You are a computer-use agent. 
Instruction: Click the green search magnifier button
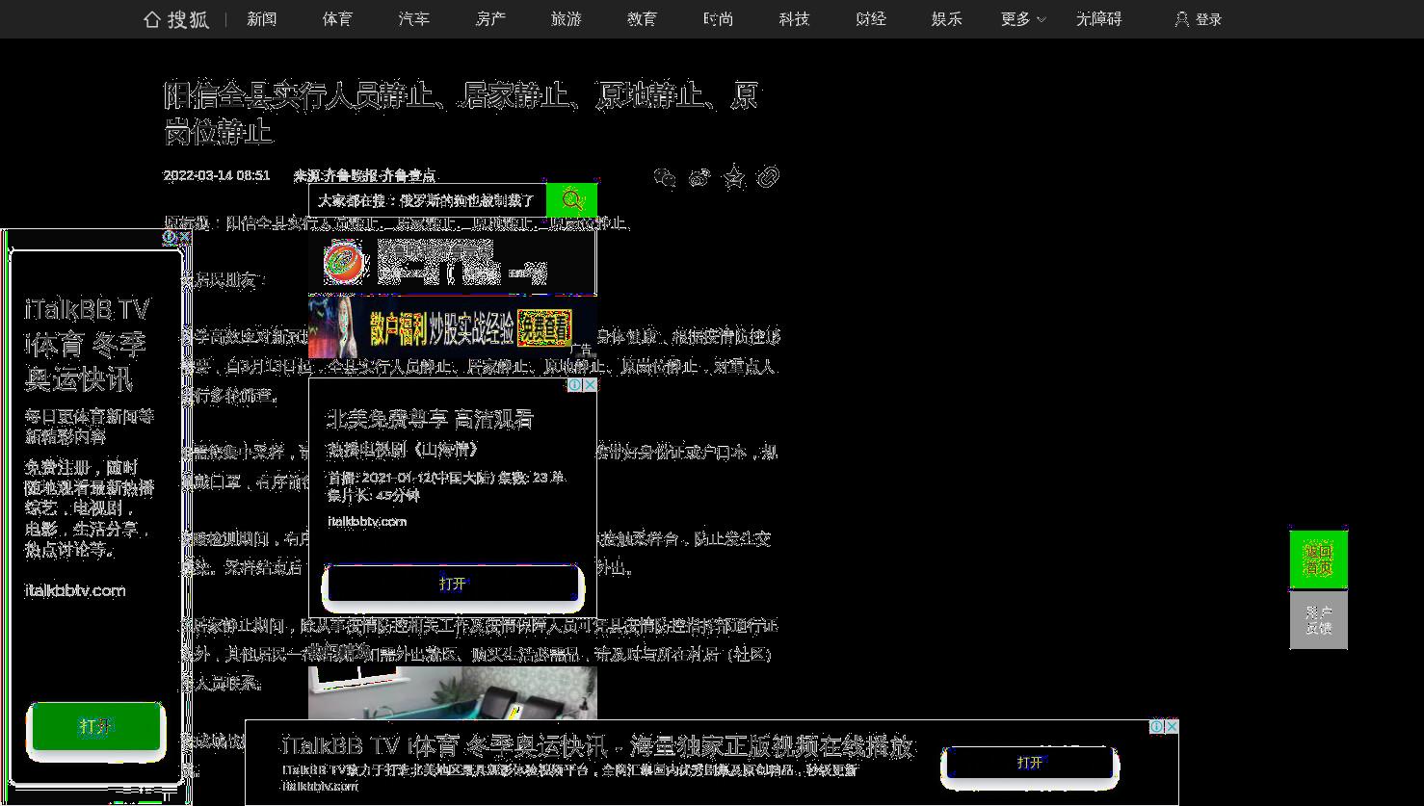point(572,200)
